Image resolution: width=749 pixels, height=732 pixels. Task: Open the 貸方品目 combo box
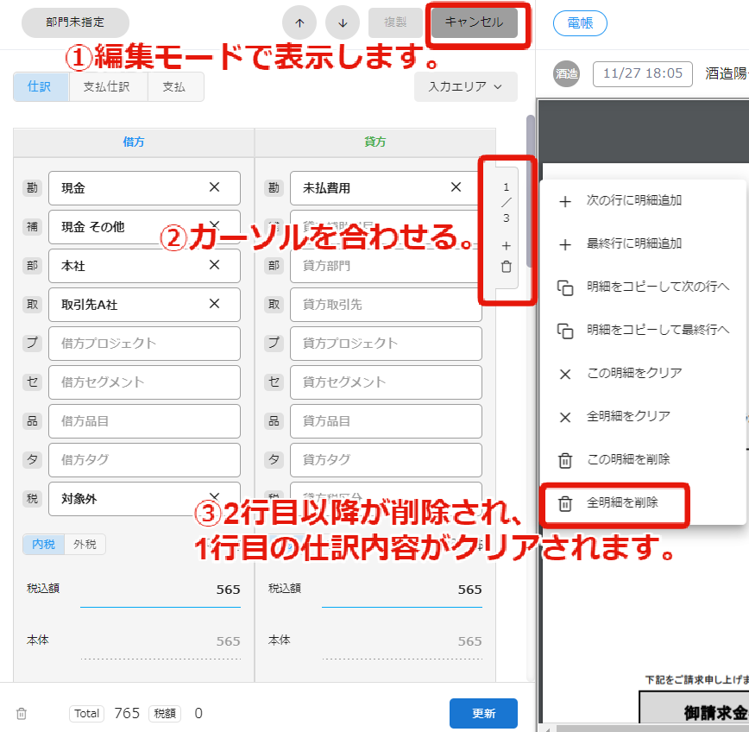coord(386,421)
